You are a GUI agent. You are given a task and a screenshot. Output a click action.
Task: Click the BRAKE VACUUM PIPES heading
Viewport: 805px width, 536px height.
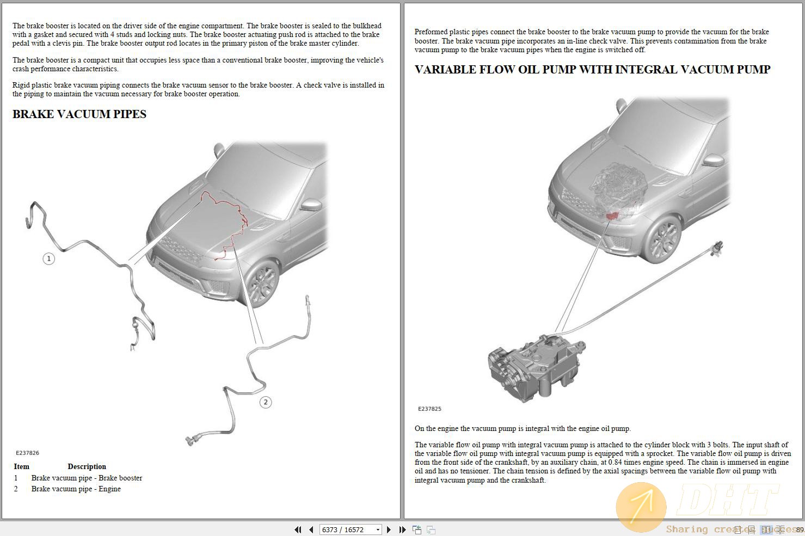click(x=79, y=114)
